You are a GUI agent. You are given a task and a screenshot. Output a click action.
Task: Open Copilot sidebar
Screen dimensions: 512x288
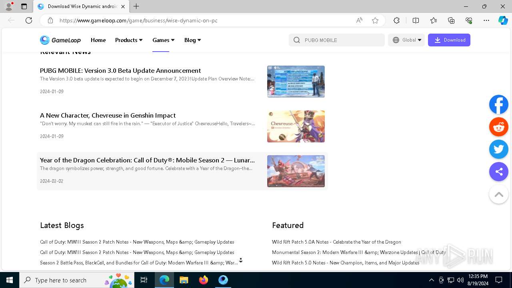pyautogui.click(x=503, y=20)
